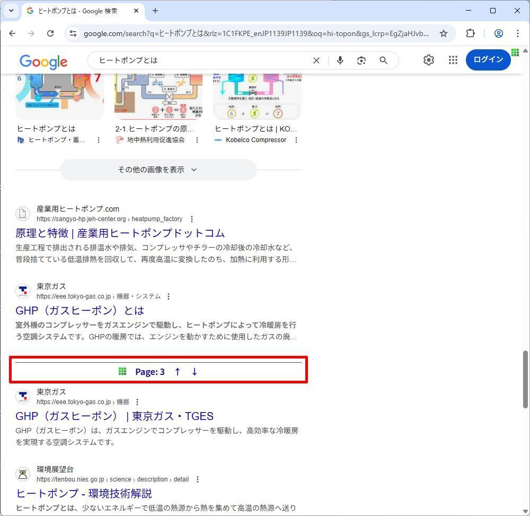Go to the Google home logo

pos(43,62)
